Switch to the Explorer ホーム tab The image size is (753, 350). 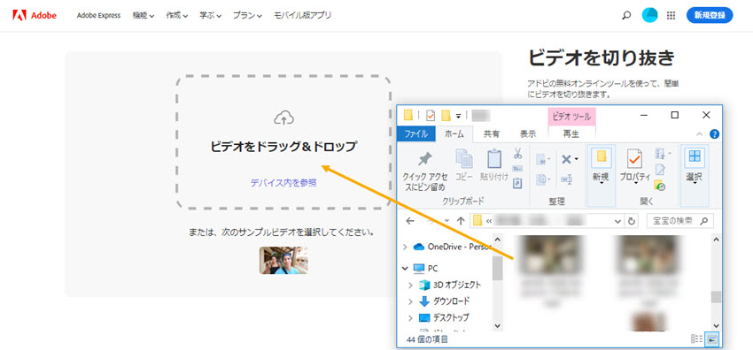[x=454, y=134]
